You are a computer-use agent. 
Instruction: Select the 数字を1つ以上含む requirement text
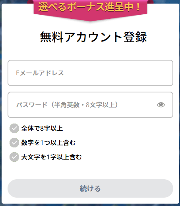(48, 143)
